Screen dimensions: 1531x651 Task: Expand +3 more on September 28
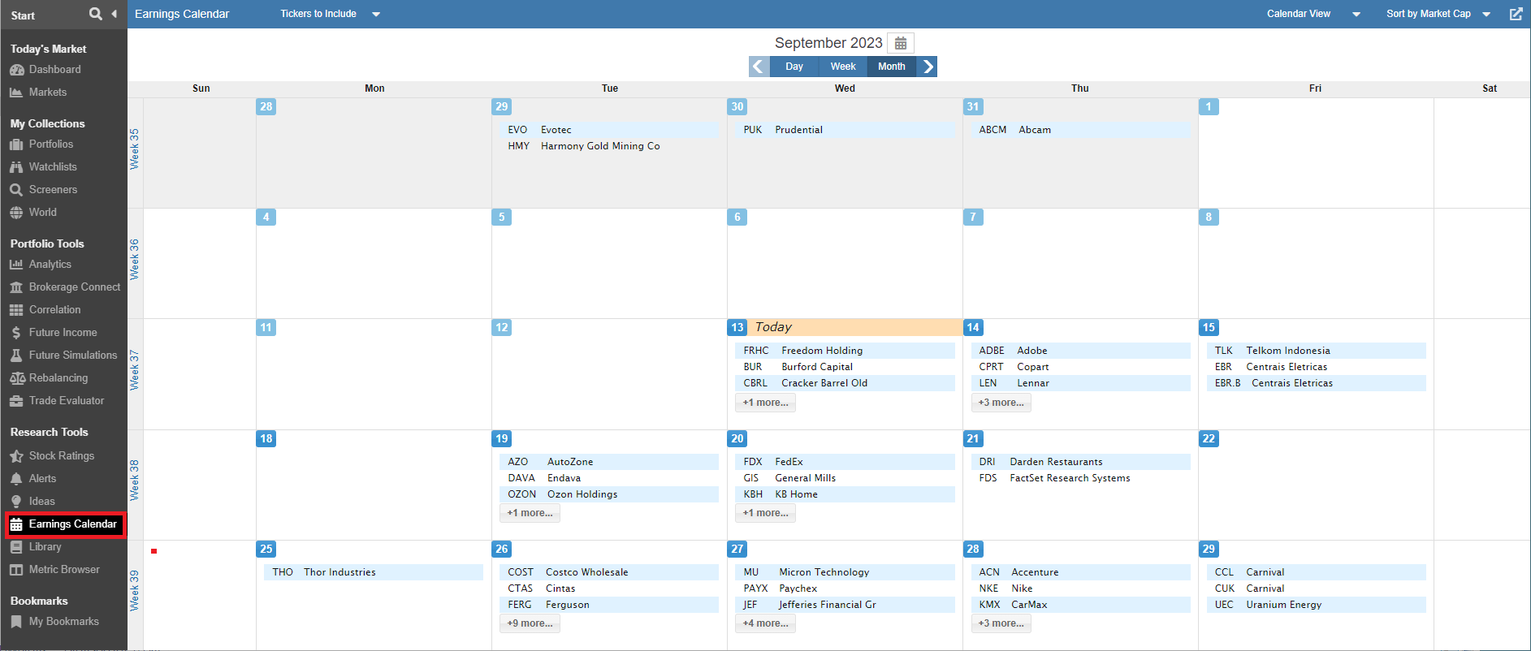[1001, 623]
